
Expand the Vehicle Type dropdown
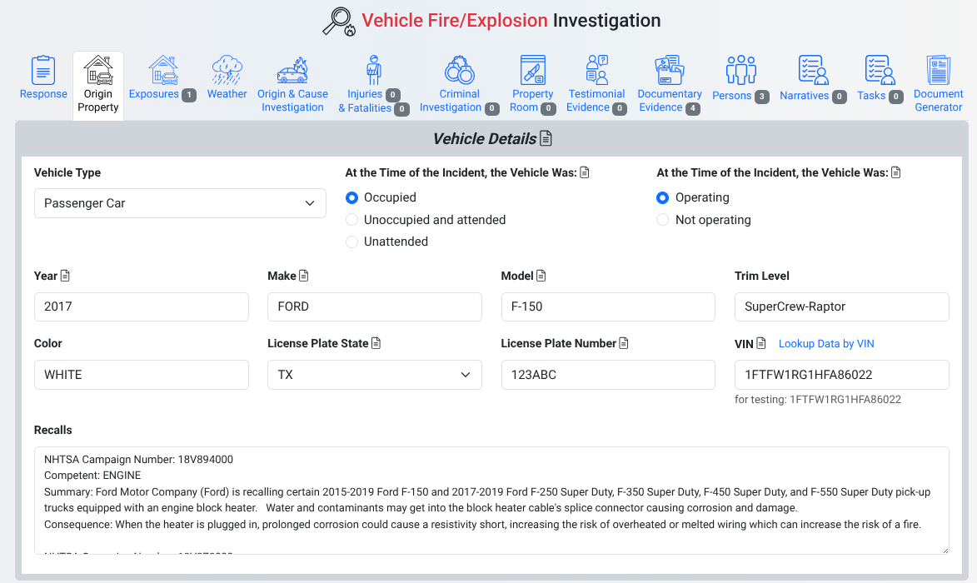[180, 203]
